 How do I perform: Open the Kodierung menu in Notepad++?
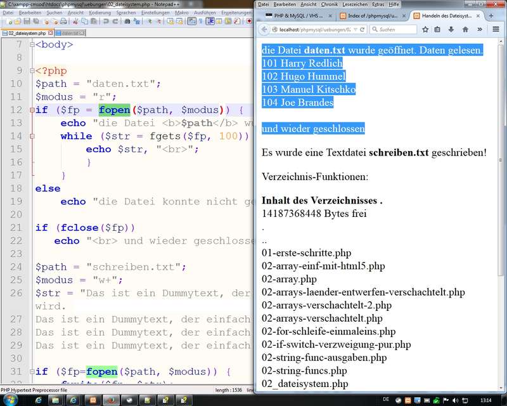[99, 12]
